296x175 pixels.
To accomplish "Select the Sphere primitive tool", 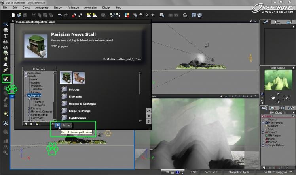I will [6, 30].
